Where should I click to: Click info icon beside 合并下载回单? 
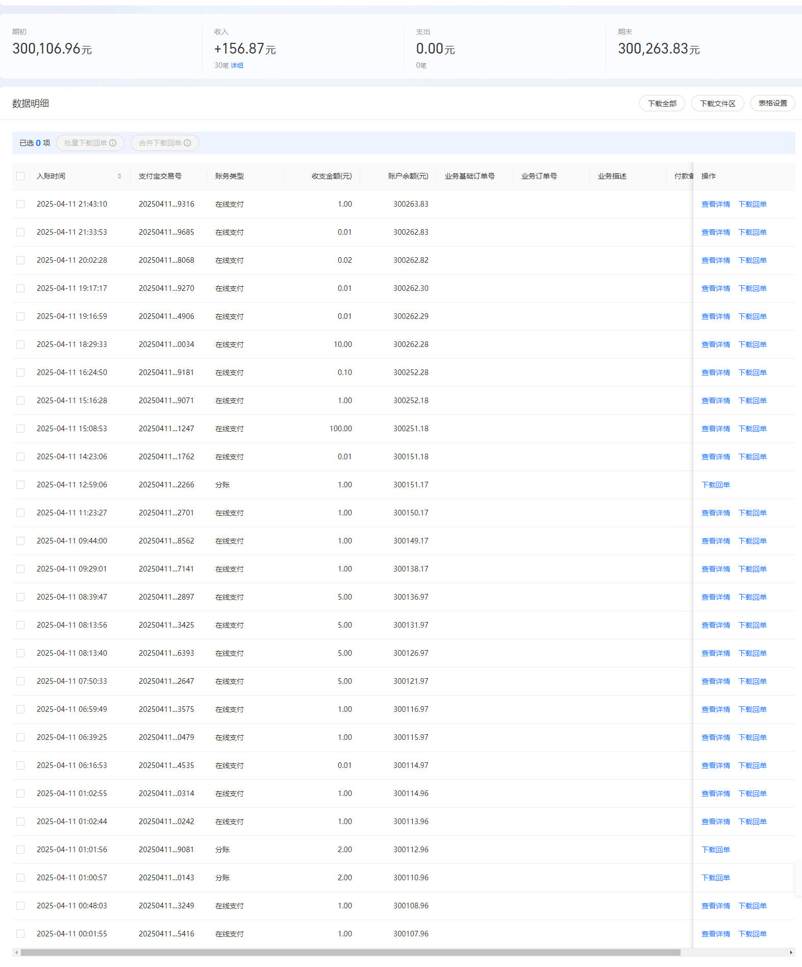(187, 143)
